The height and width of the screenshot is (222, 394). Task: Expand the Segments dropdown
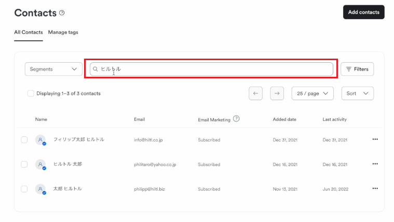[x=53, y=69]
